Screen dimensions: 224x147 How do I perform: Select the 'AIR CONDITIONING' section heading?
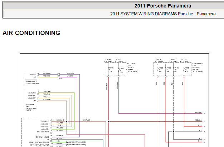pyautogui.click(x=31, y=33)
